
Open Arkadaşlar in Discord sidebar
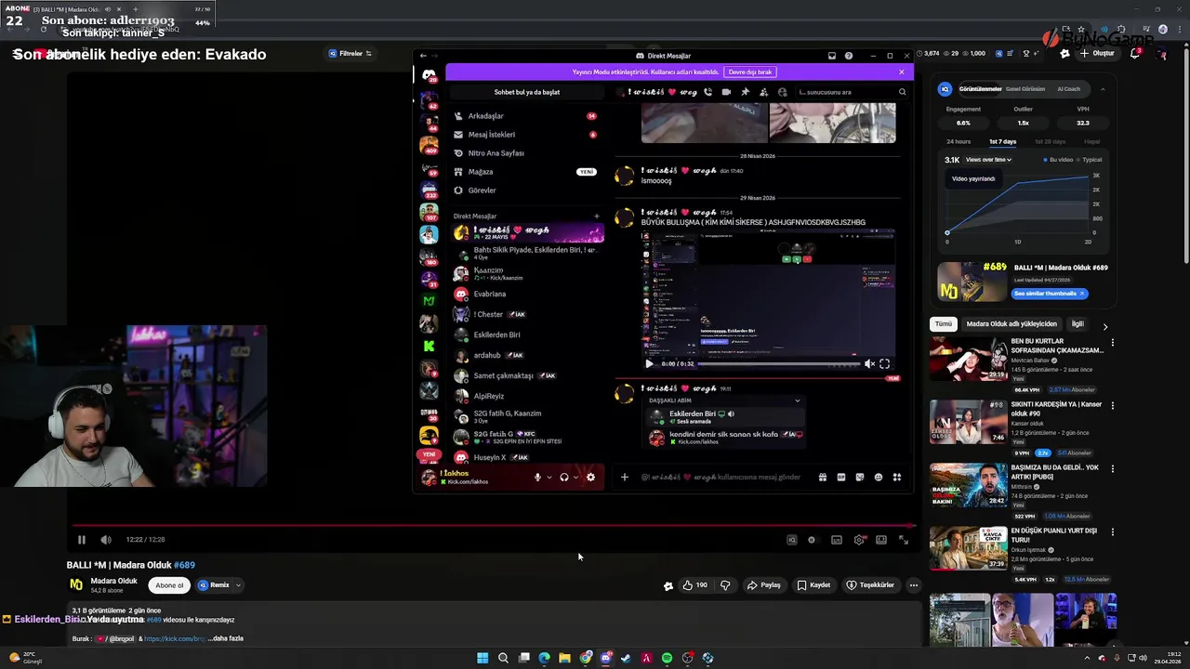point(526,116)
